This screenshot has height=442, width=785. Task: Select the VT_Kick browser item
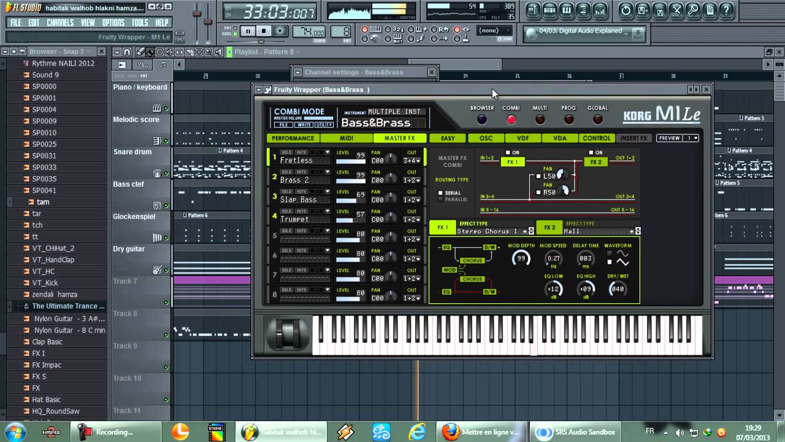pyautogui.click(x=45, y=283)
